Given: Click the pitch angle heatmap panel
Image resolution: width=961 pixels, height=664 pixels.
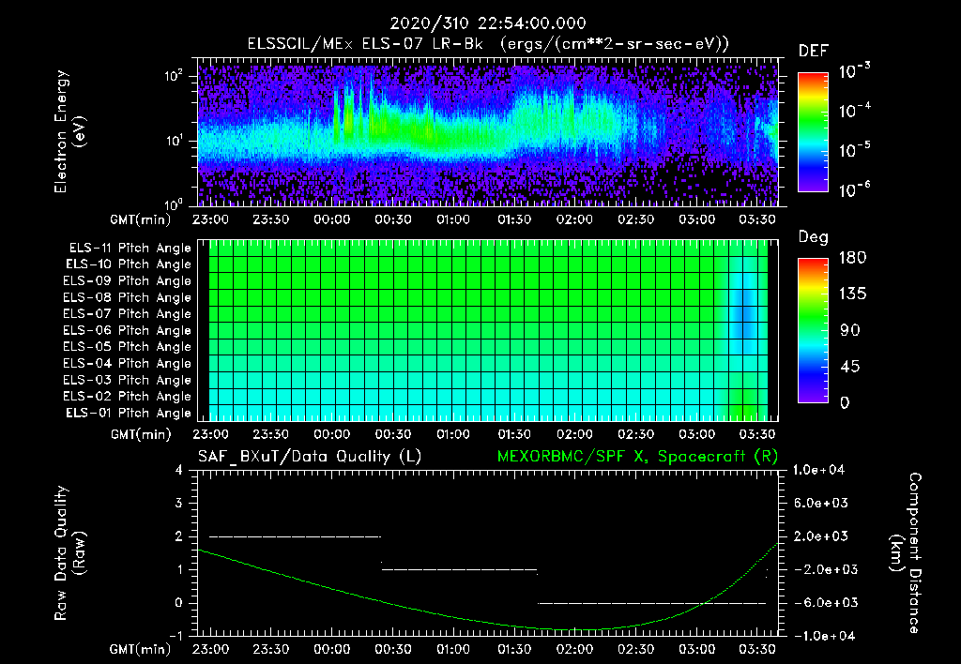Looking at the screenshot, I should tap(488, 330).
